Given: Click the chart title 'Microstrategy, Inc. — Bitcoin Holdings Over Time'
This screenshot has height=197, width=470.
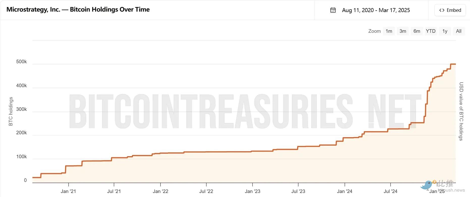Looking at the screenshot, I should click(x=78, y=10).
